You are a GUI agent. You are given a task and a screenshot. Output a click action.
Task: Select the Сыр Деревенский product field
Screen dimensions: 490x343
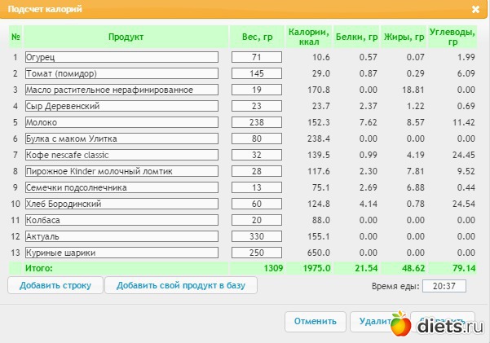(x=121, y=106)
